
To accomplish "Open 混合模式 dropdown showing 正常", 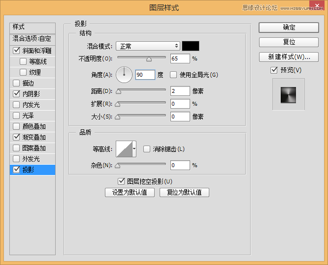I will point(148,46).
